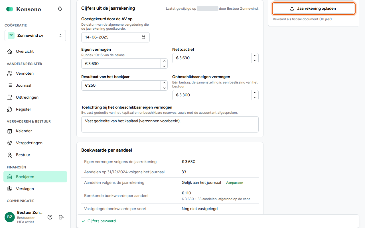Open Kalender menu entry
Screen dimensions: 365x228
pyautogui.click(x=35, y=131)
